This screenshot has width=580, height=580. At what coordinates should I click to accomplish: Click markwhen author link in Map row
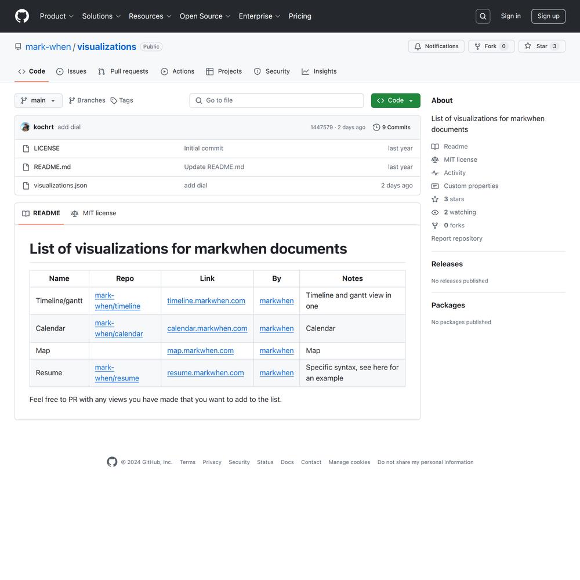277,351
